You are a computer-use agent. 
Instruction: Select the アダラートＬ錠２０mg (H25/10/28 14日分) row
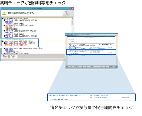(20, 20)
